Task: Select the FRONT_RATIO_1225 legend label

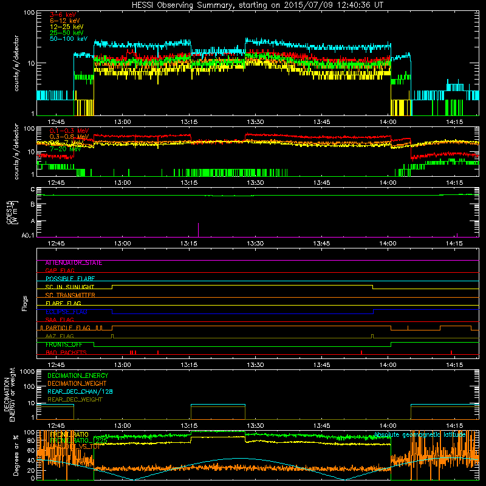Action: click(79, 440)
